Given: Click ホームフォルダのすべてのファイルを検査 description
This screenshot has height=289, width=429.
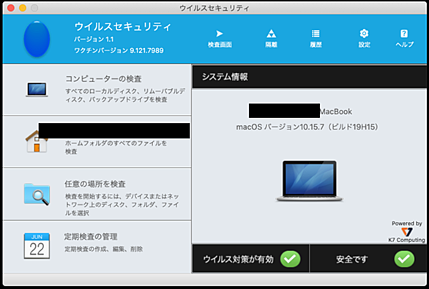Looking at the screenshot, I should [116, 147].
